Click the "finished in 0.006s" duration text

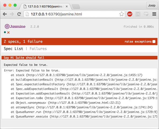point(139,27)
